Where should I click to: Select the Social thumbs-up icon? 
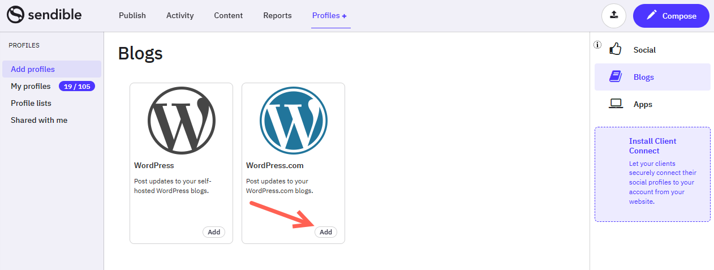(616, 49)
